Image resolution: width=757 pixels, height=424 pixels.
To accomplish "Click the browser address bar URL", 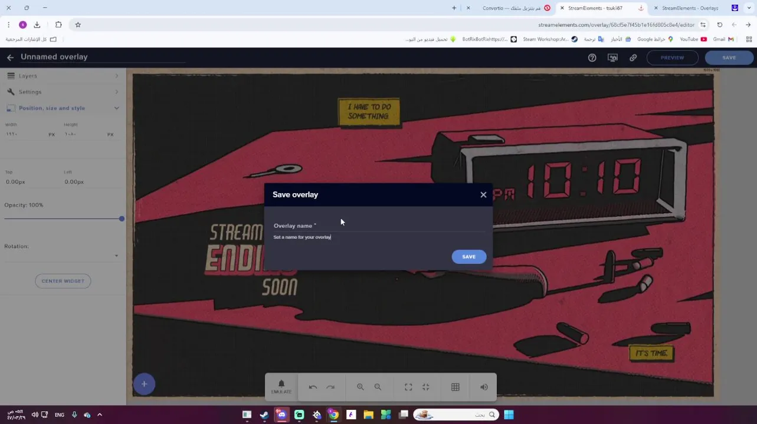I will pos(616,25).
